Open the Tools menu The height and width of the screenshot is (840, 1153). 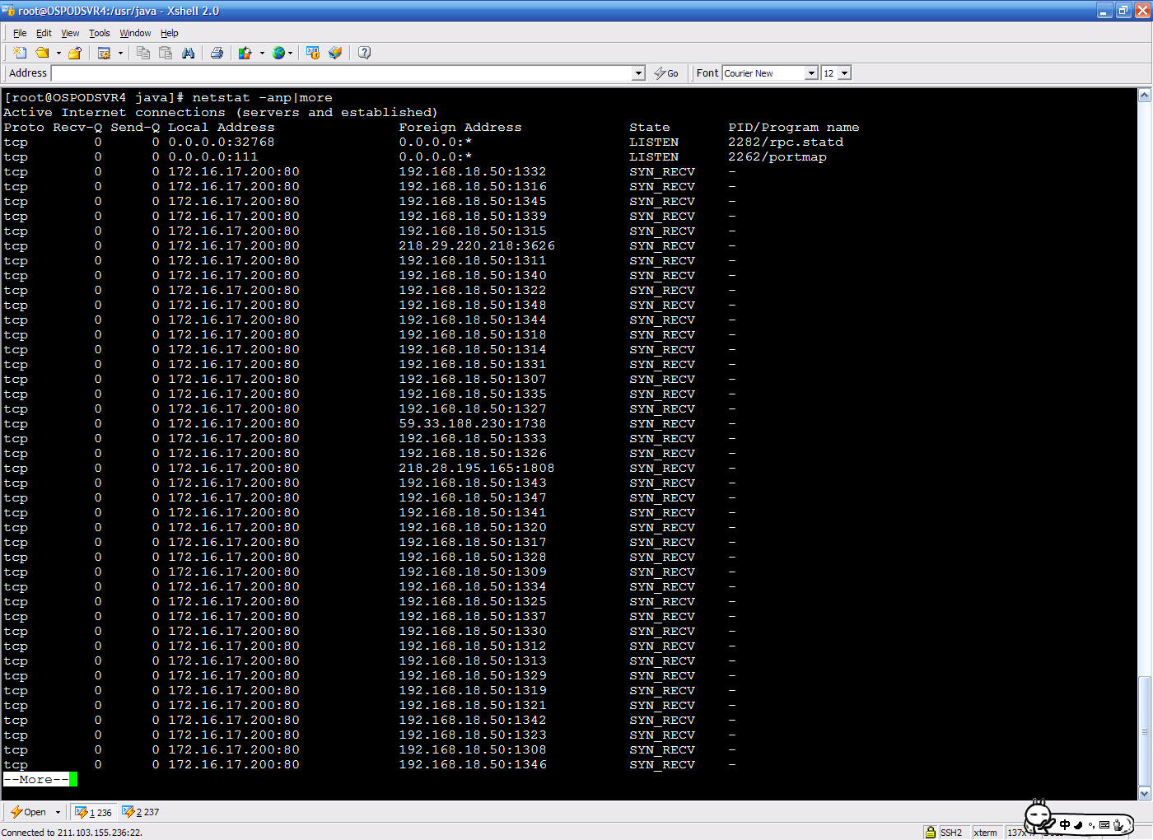99,33
